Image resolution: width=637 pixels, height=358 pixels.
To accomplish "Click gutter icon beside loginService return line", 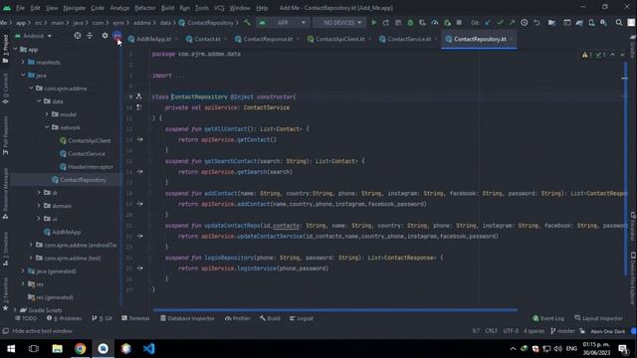I will (x=139, y=268).
